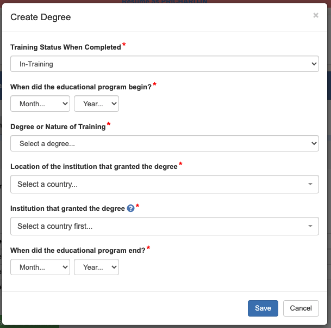Click the 'Training Status When Completed' label
Screen dimensions: 331x328
pyautogui.click(x=65, y=47)
